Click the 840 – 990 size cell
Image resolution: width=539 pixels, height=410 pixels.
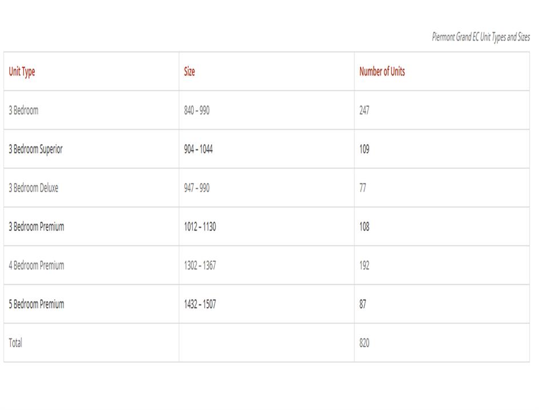(197, 110)
